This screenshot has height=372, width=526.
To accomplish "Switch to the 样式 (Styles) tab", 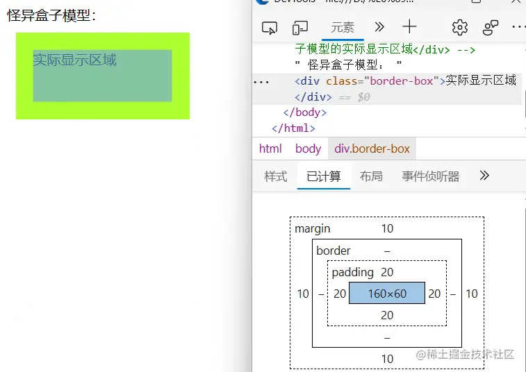I will coord(276,176).
